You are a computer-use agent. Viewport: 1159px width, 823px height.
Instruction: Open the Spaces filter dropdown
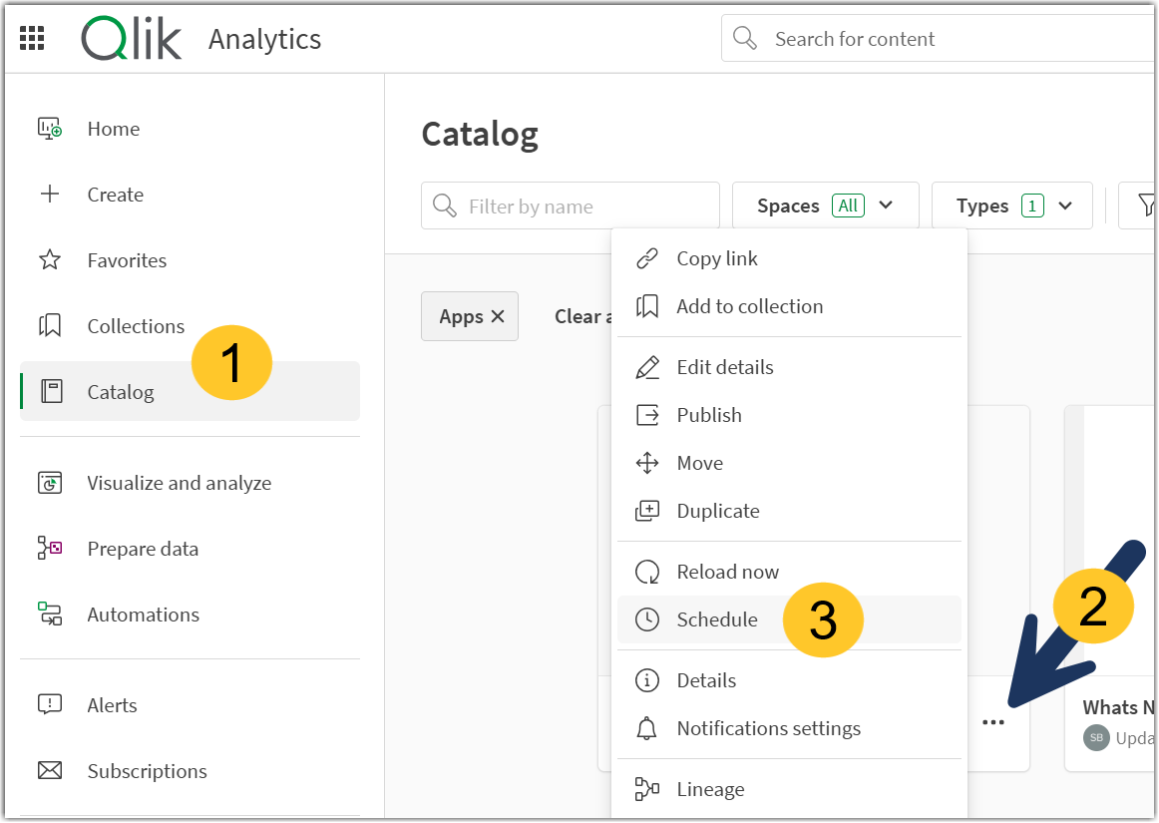coord(825,205)
